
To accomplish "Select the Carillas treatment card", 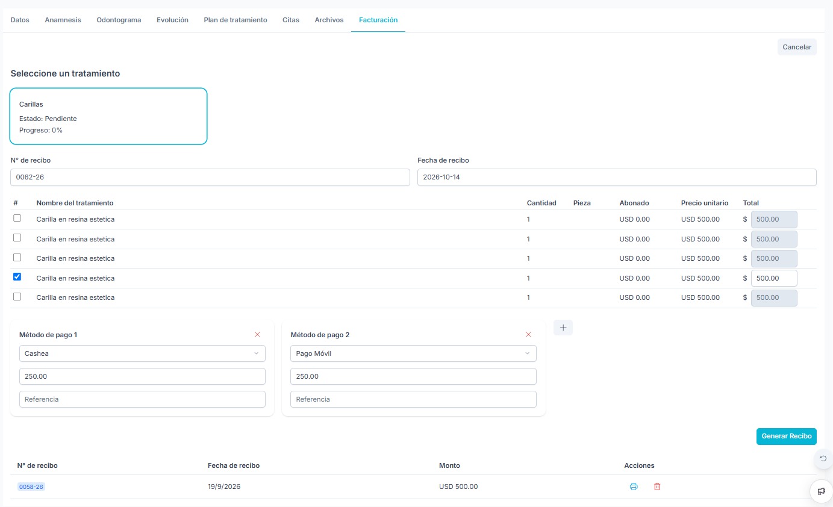I will pyautogui.click(x=108, y=116).
